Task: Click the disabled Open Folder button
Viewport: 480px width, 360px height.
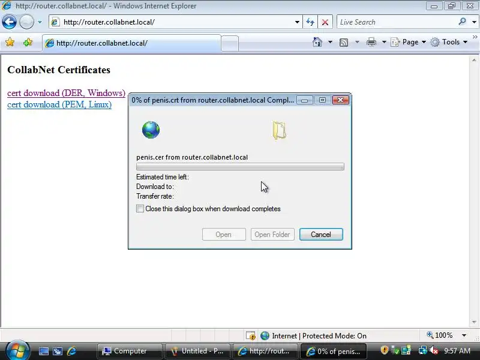Action: [x=272, y=234]
